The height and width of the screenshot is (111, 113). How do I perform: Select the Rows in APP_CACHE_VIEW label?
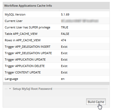23,40
